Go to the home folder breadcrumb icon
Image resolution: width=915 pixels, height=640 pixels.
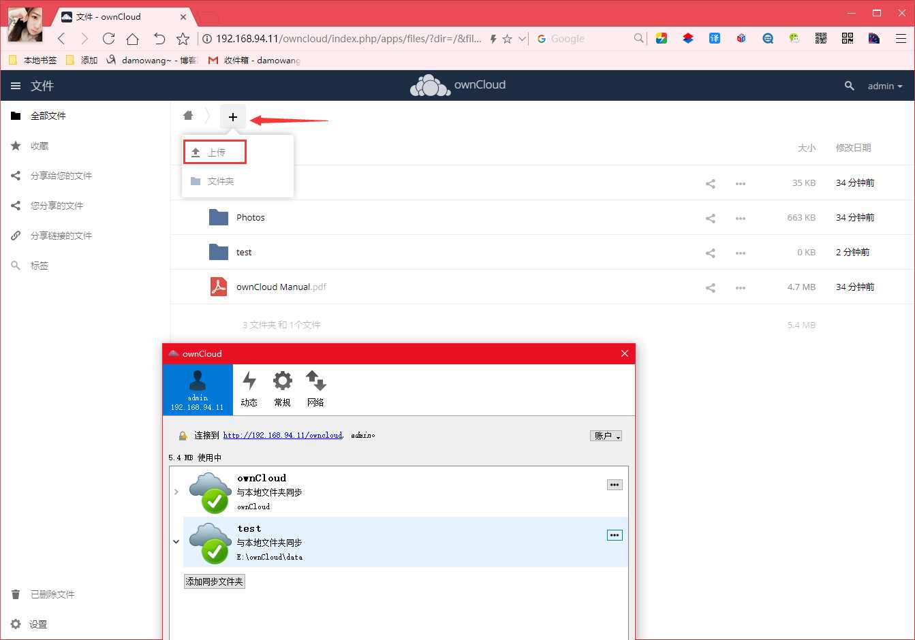click(x=188, y=116)
